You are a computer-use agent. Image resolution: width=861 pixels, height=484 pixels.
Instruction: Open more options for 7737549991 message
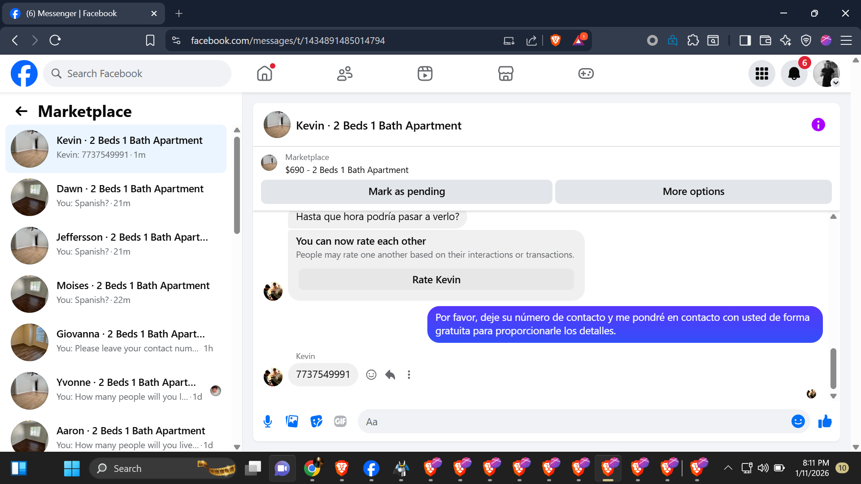[409, 375]
